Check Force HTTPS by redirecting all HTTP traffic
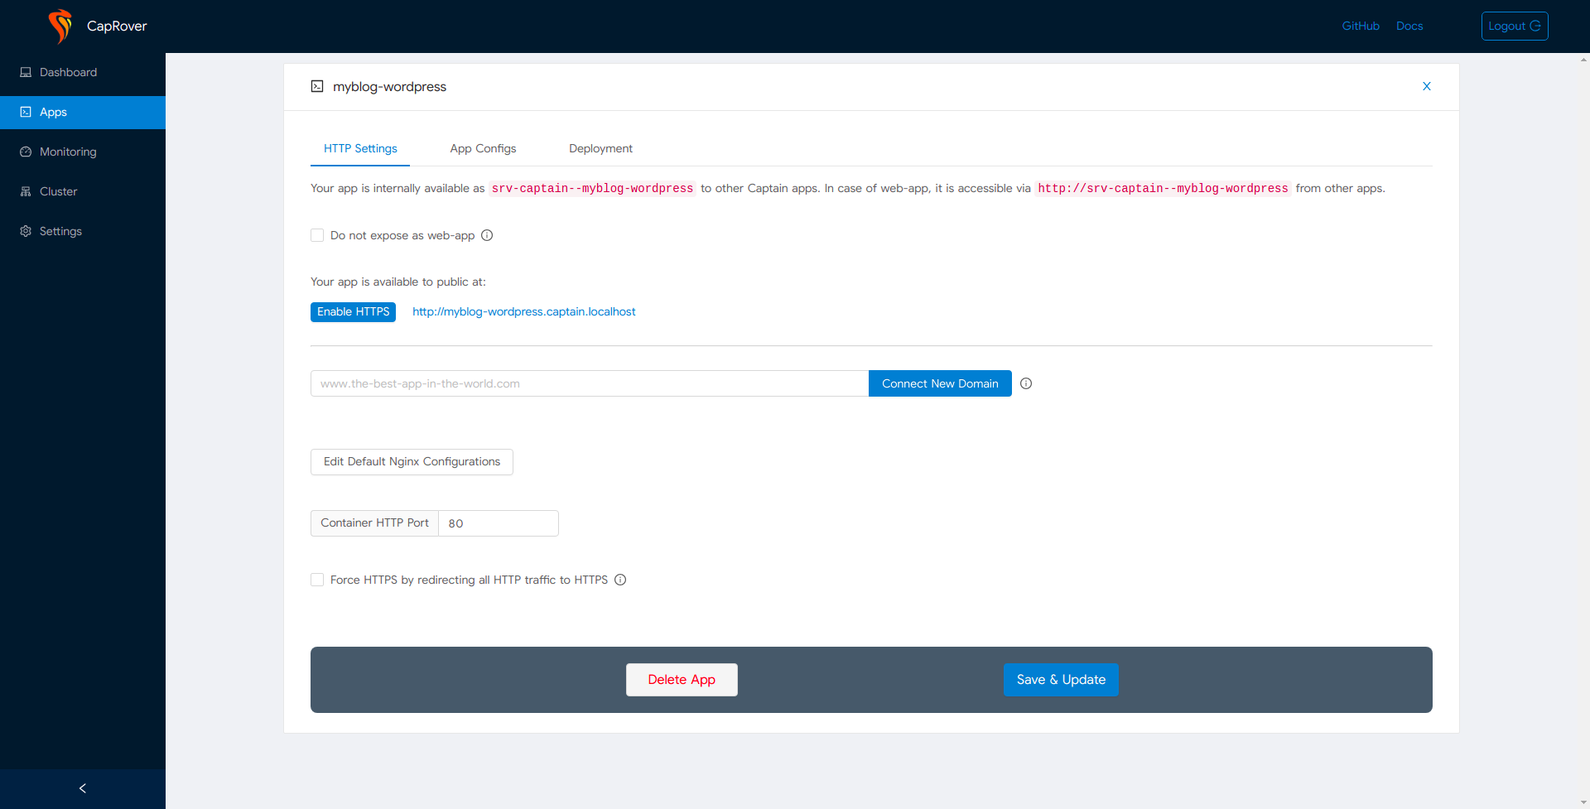The height and width of the screenshot is (809, 1590). pyautogui.click(x=317, y=580)
